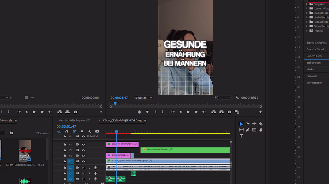Select the Slip tool
The image size is (329, 184).
(241, 130)
